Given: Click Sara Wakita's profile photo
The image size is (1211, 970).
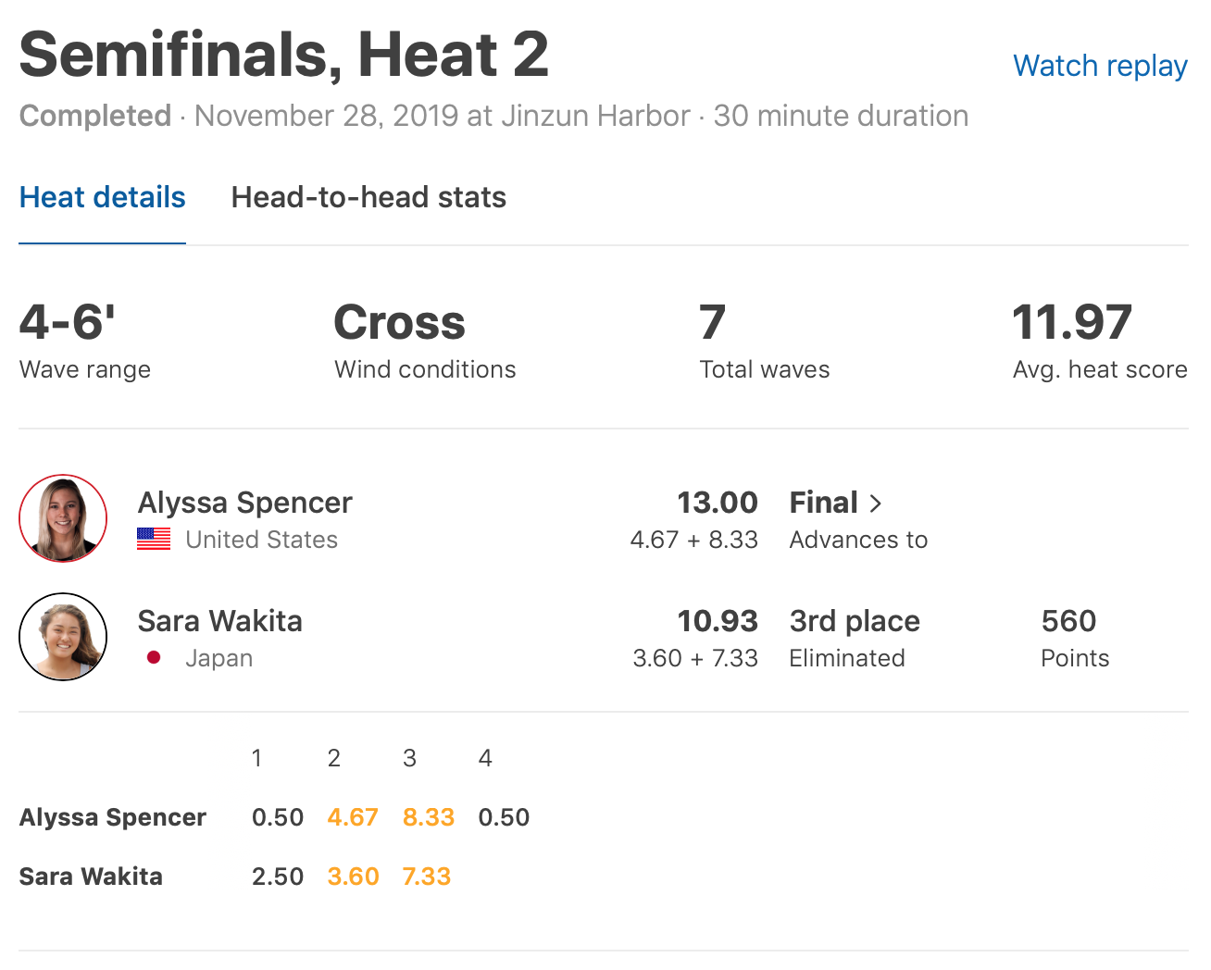Looking at the screenshot, I should point(63,637).
